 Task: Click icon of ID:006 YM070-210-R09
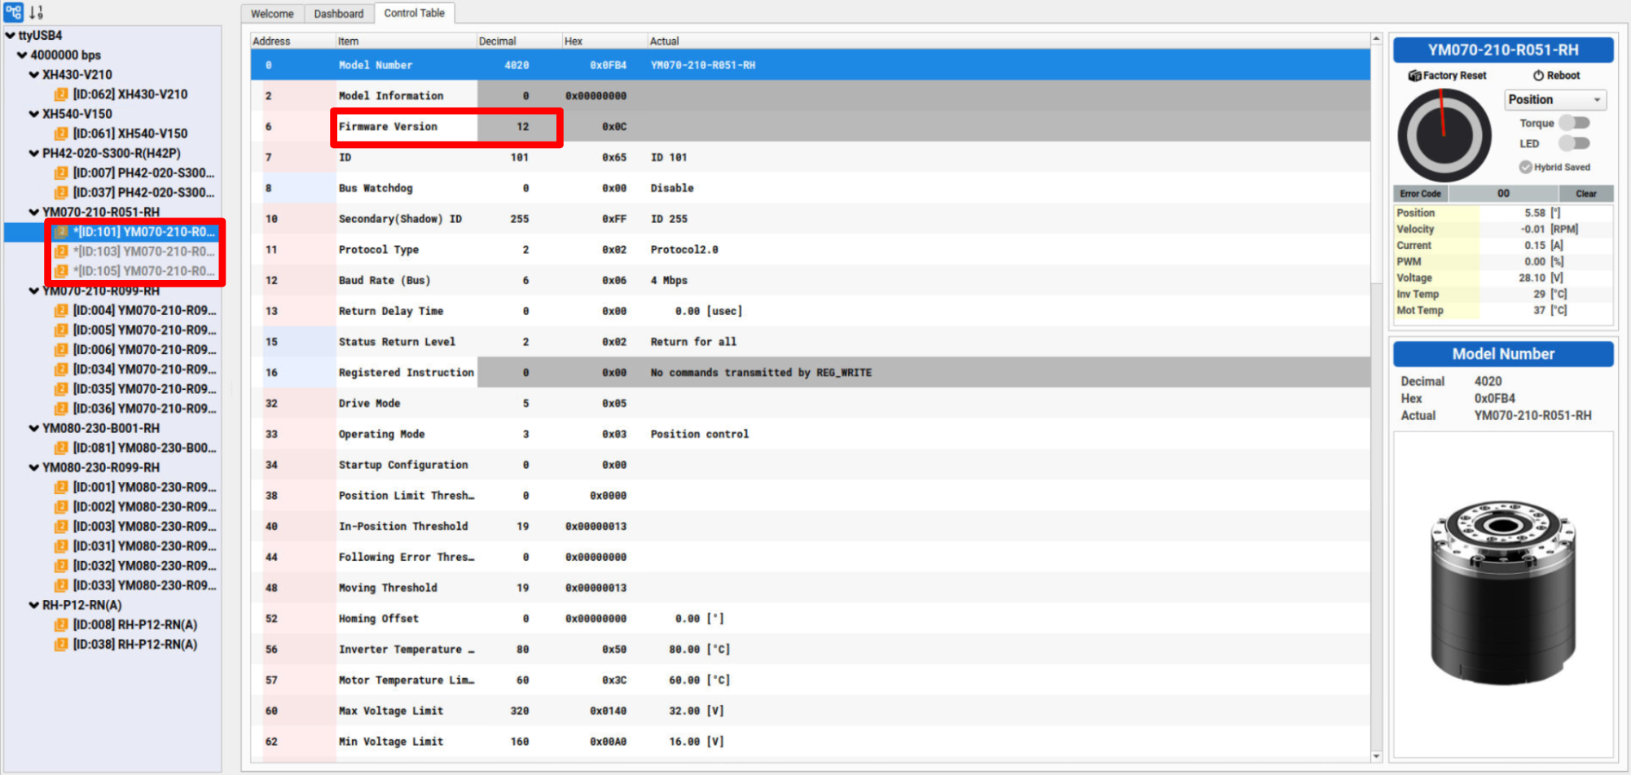click(x=61, y=349)
